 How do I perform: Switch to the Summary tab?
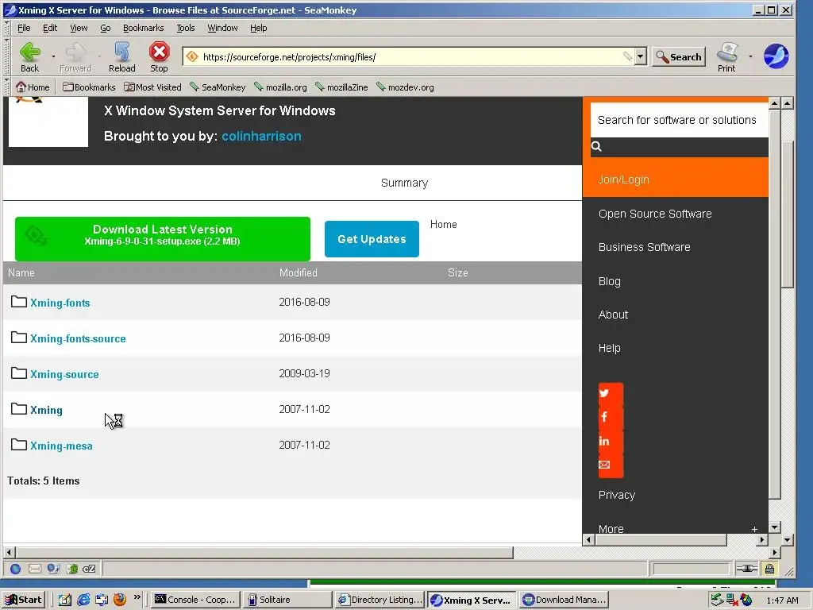point(404,183)
